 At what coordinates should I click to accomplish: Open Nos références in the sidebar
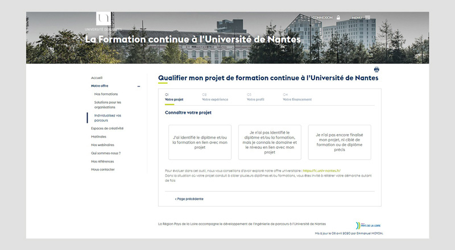(x=102, y=161)
